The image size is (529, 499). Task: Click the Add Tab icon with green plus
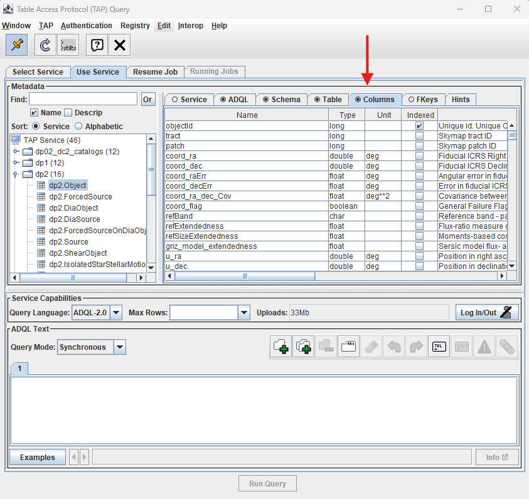point(281,347)
